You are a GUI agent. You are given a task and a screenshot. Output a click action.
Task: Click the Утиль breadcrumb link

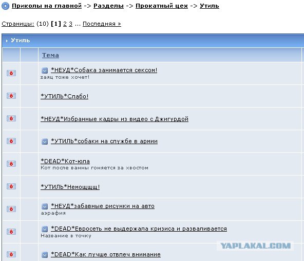(x=210, y=6)
